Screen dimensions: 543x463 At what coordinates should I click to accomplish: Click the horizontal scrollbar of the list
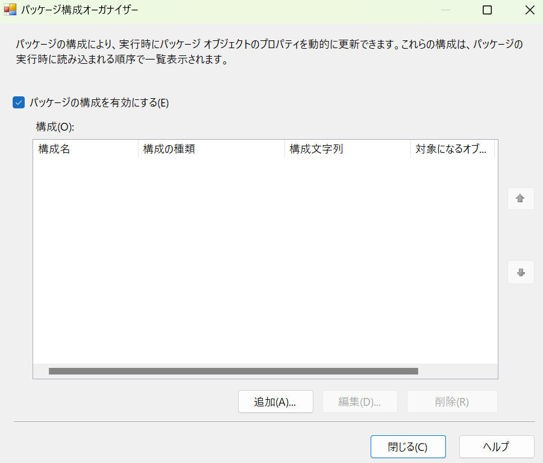[233, 371]
